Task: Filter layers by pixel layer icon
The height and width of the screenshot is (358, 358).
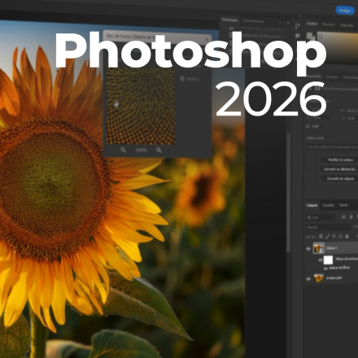Action: coord(343,216)
